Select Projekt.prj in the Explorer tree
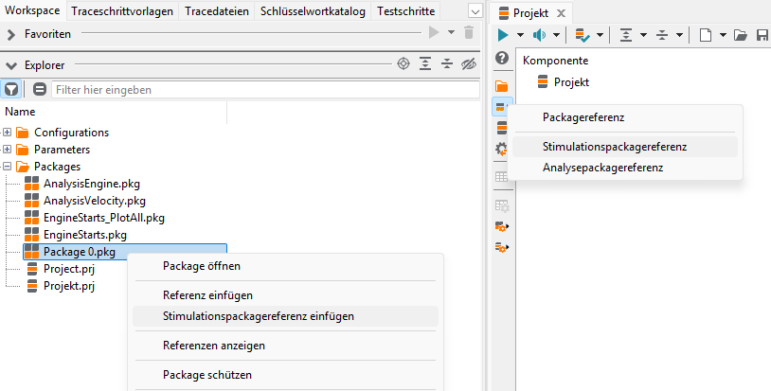771x391 pixels. point(69,286)
